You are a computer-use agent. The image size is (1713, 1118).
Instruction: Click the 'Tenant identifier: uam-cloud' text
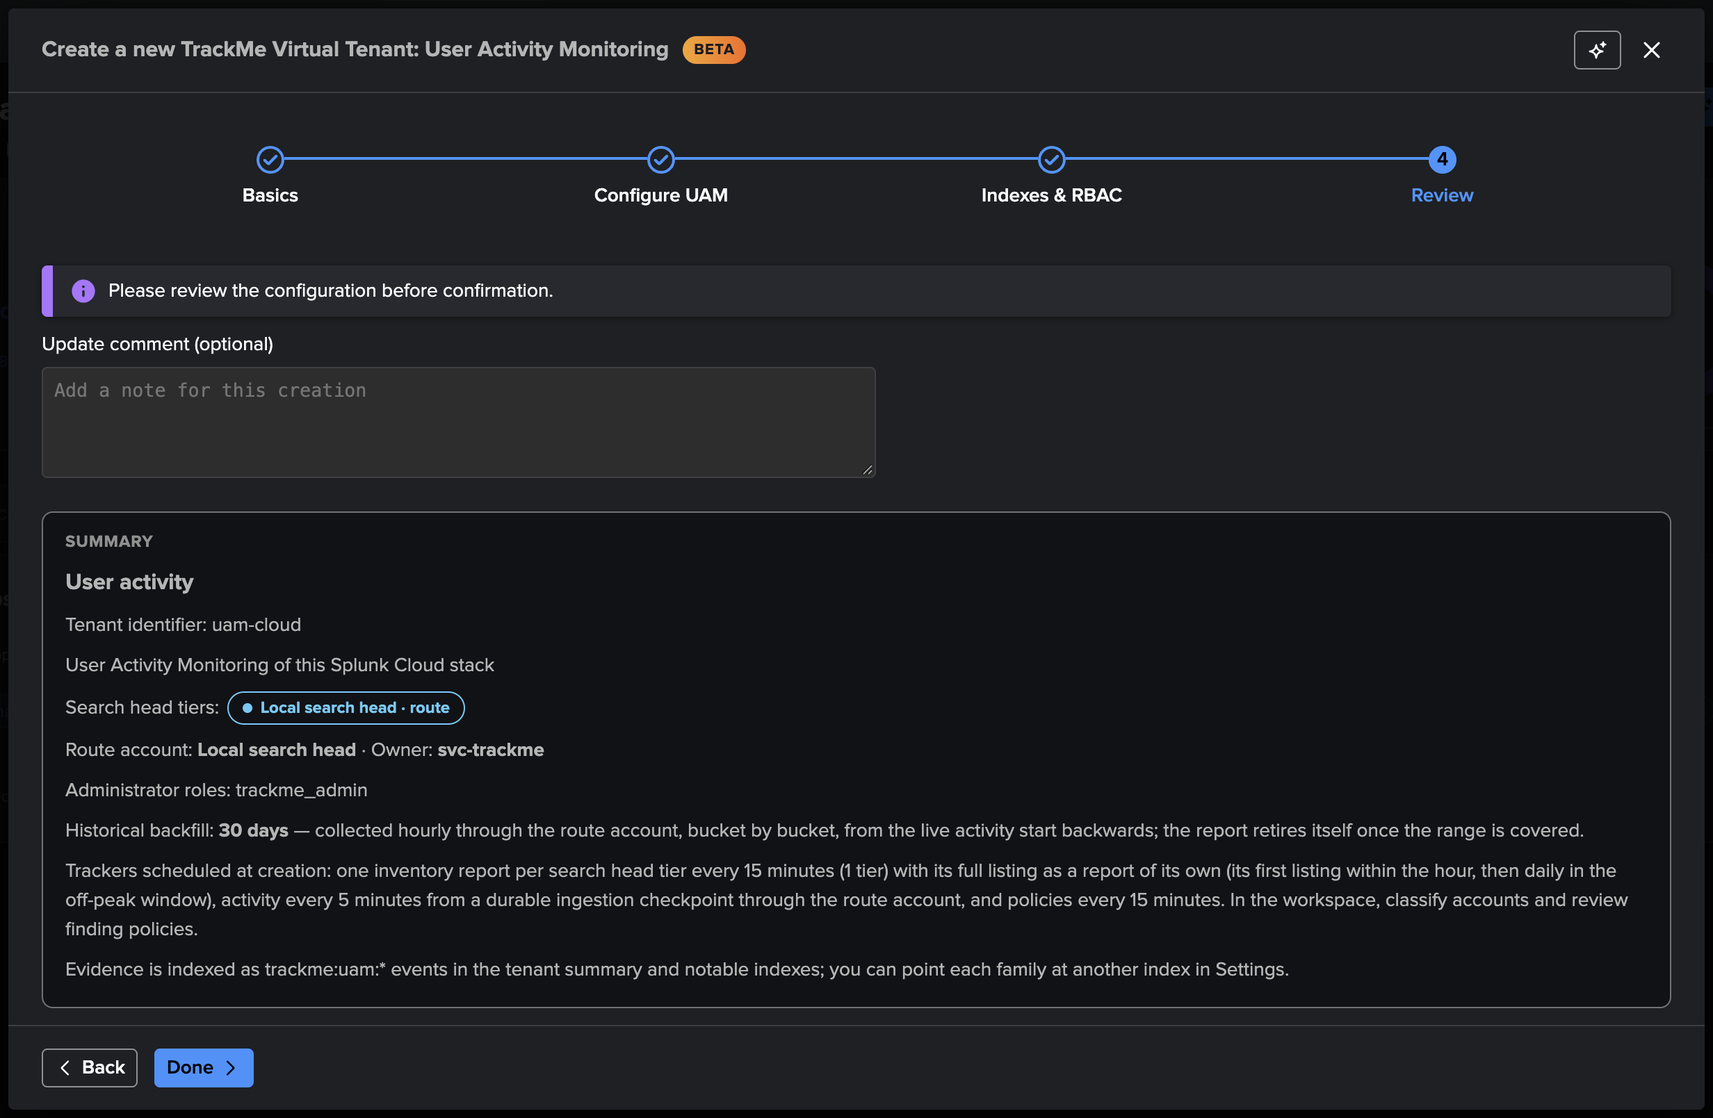(183, 625)
